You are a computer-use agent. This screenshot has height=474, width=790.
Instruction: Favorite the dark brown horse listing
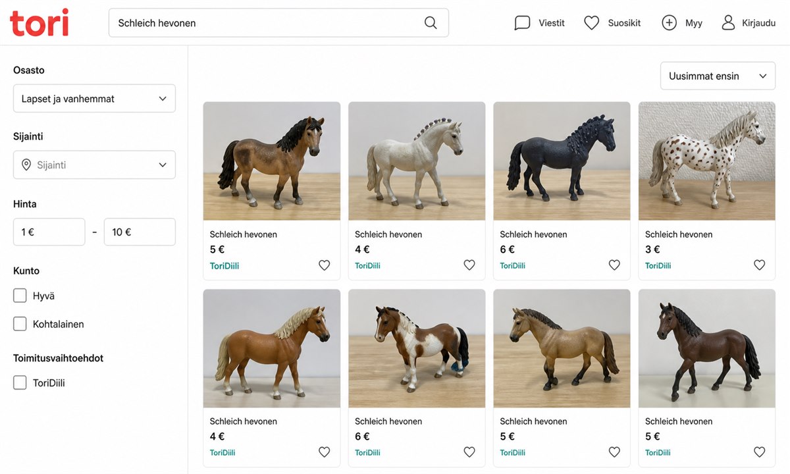(x=759, y=452)
